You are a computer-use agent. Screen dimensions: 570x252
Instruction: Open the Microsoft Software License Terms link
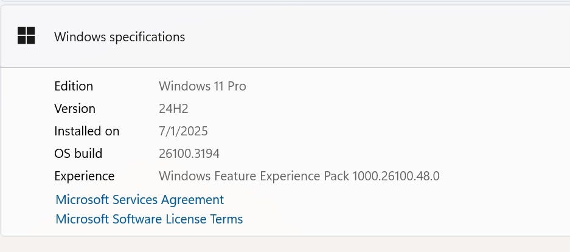click(x=149, y=219)
